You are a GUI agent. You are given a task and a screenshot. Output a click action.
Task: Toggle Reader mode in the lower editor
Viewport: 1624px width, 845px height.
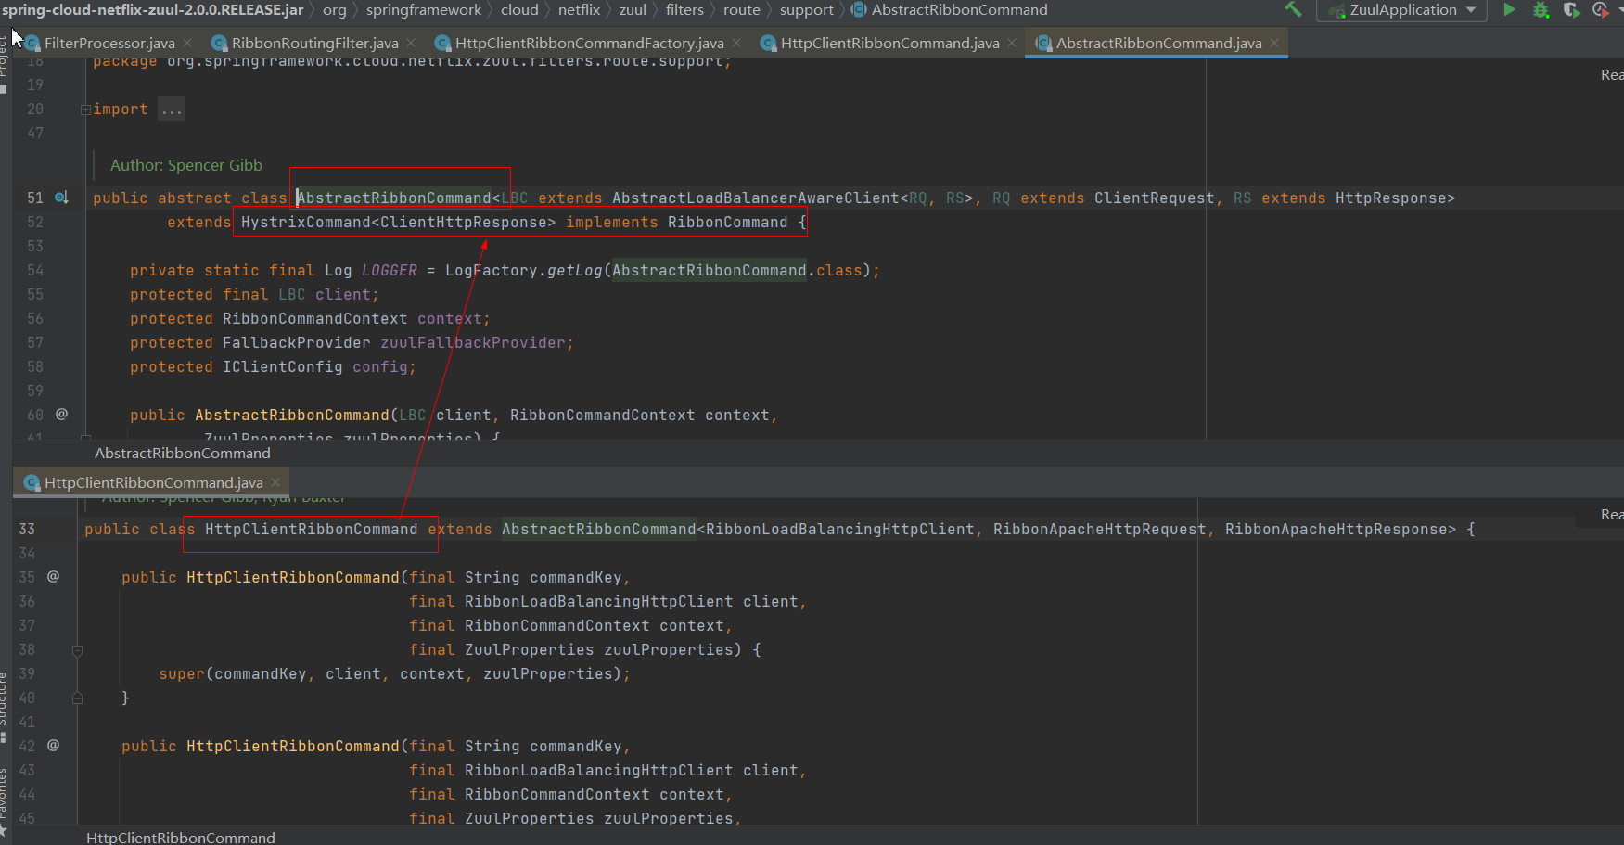pos(1612,515)
